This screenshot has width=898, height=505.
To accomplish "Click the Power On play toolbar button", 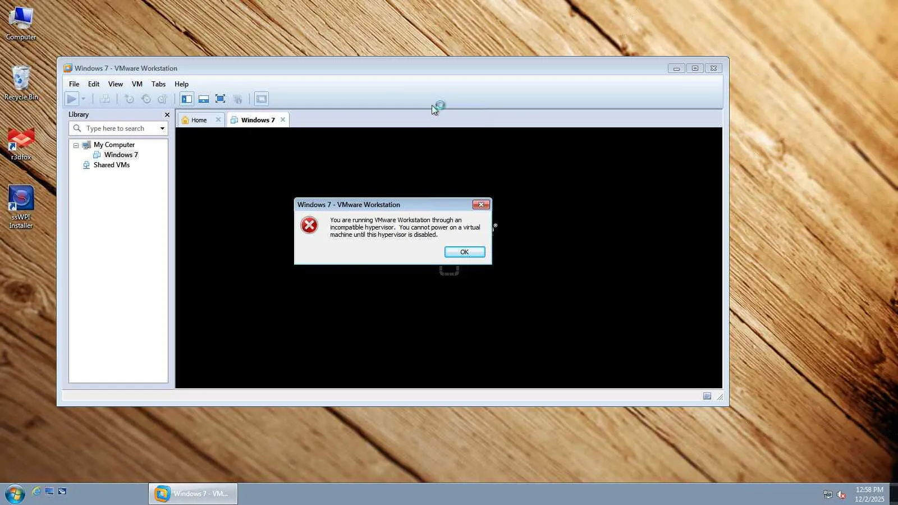I will click(71, 99).
